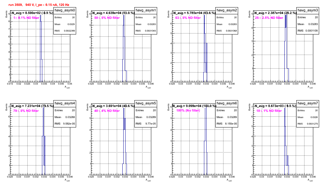Image resolution: width=324 pixels, height=186 pixels.
Task: Click the N_avg = 3.691e+04 plot title
Action: pos(113,106)
